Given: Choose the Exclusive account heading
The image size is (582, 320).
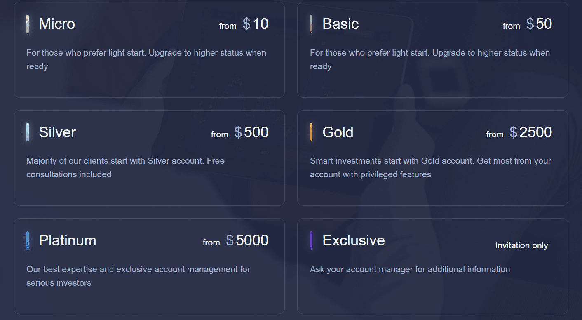Looking at the screenshot, I should pyautogui.click(x=354, y=240).
